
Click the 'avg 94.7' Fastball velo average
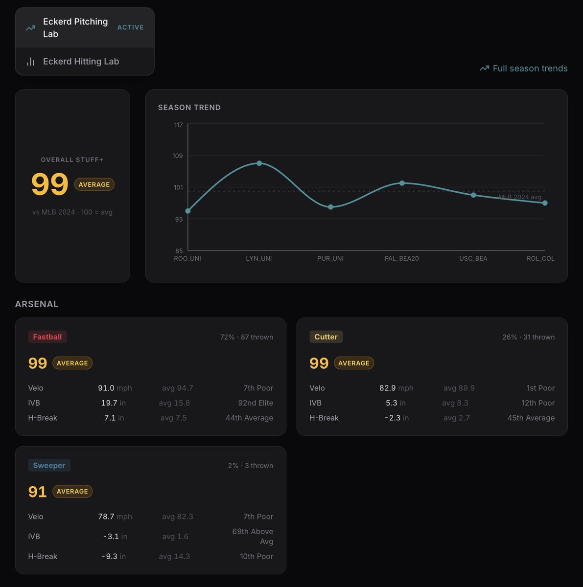178,388
